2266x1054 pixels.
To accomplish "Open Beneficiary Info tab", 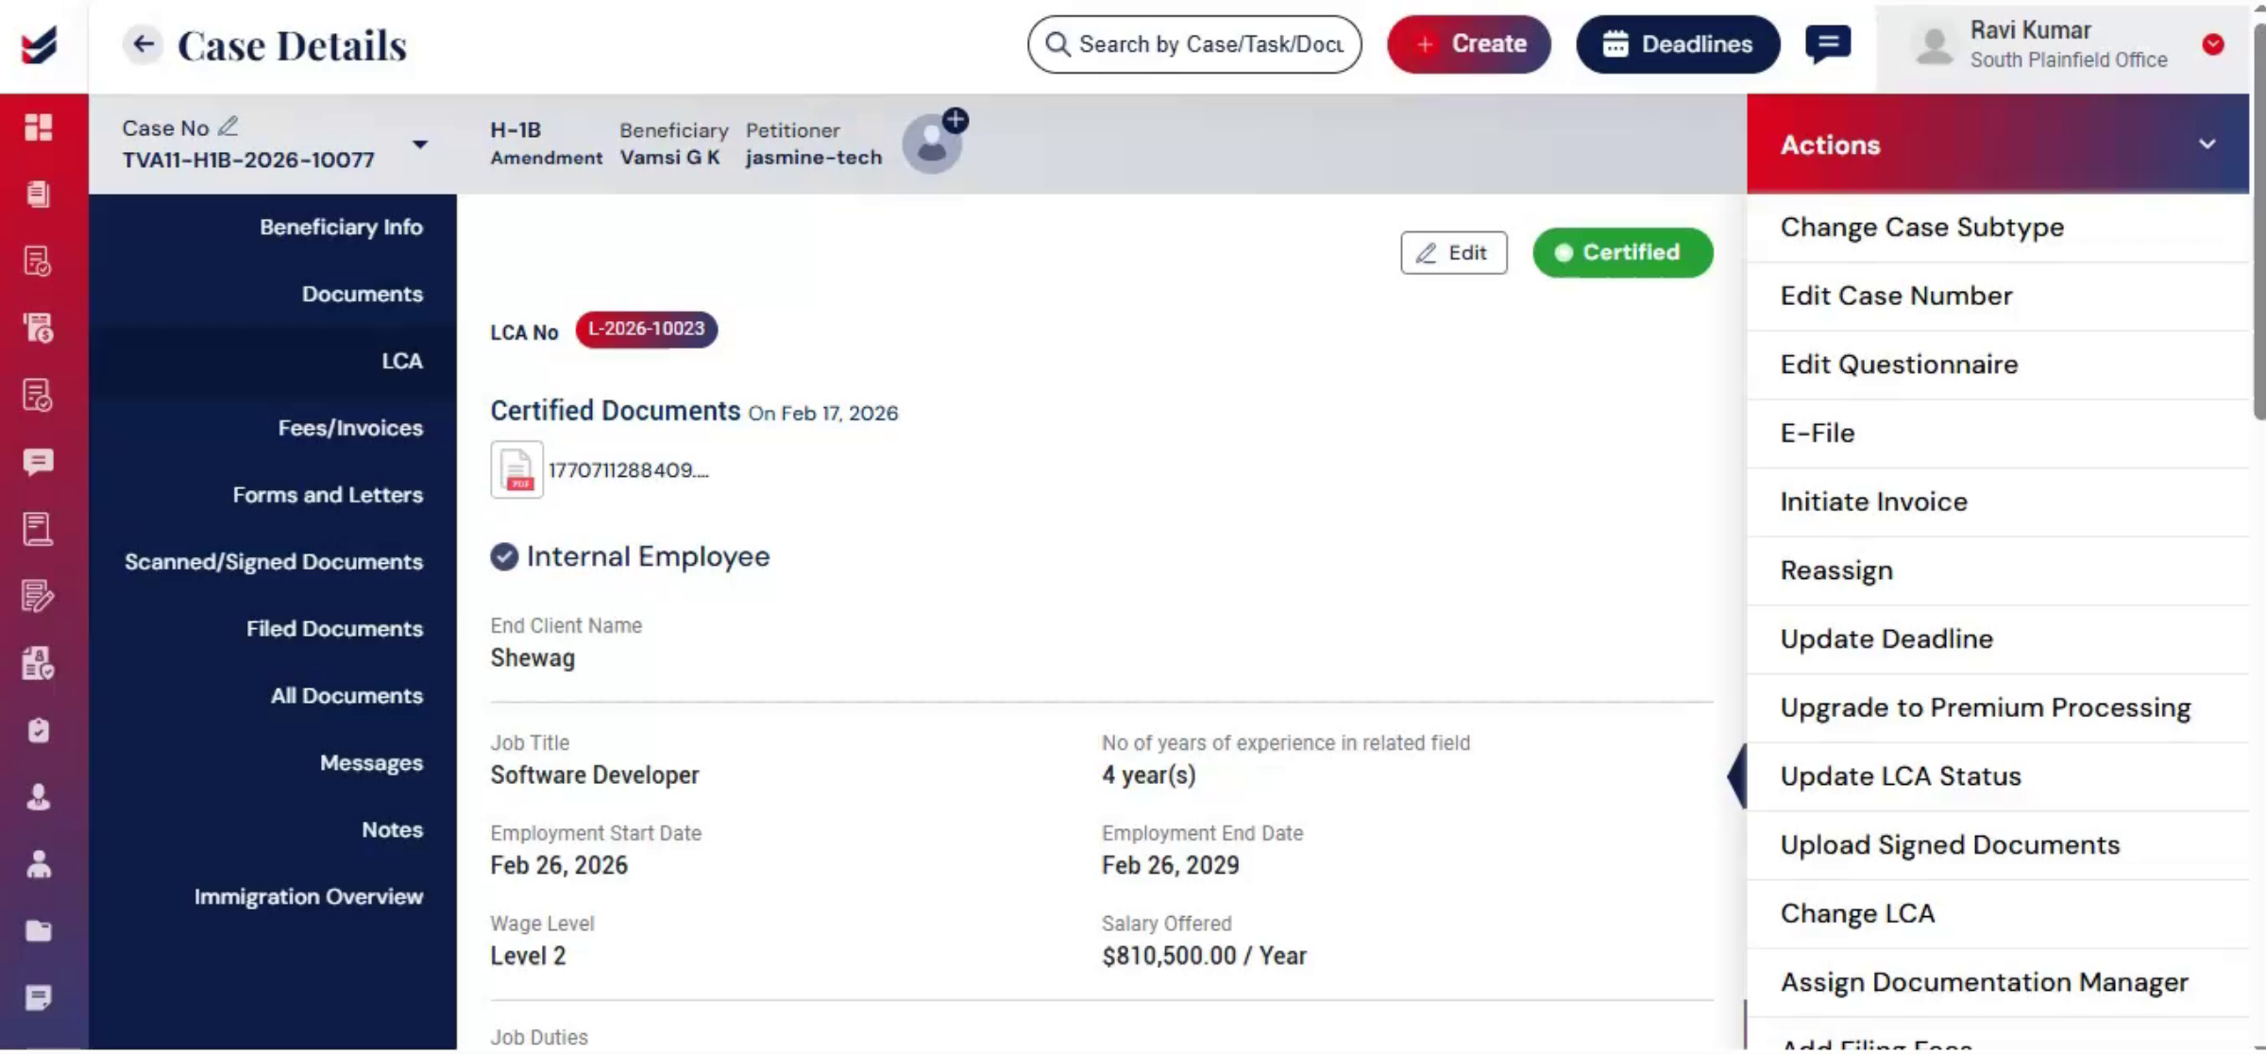I will tap(341, 227).
